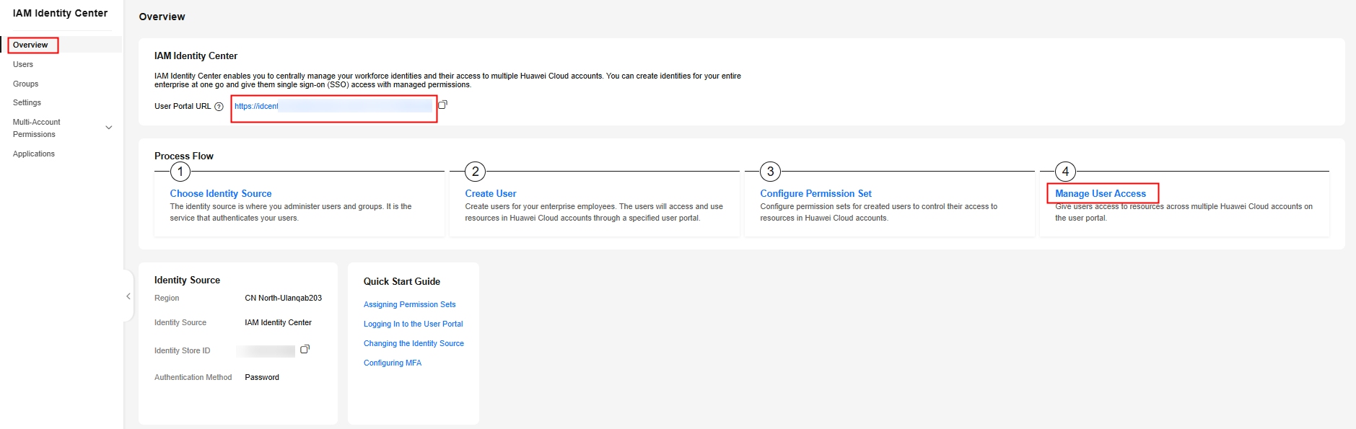1356x429 pixels.
Task: Click the IAM Identity Center identity source value
Action: point(279,322)
